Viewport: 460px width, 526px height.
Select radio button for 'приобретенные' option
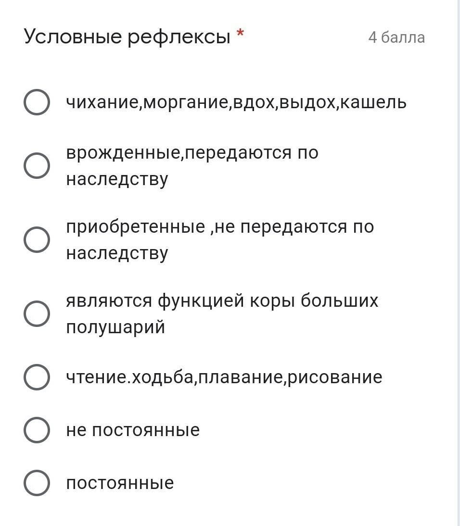click(37, 239)
